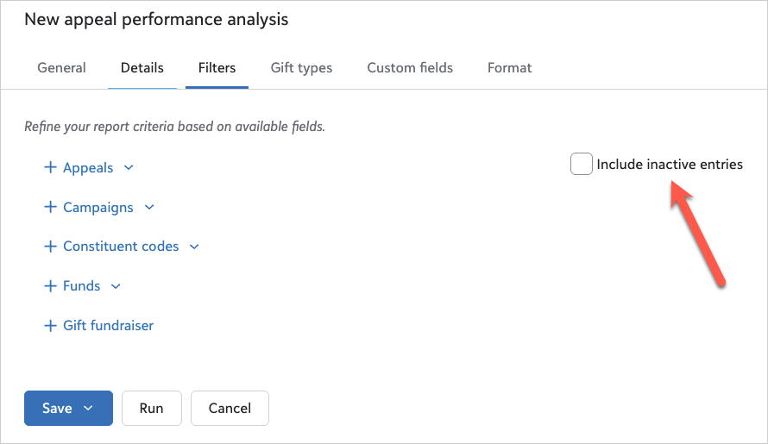Open the Custom fields tab

tap(410, 67)
